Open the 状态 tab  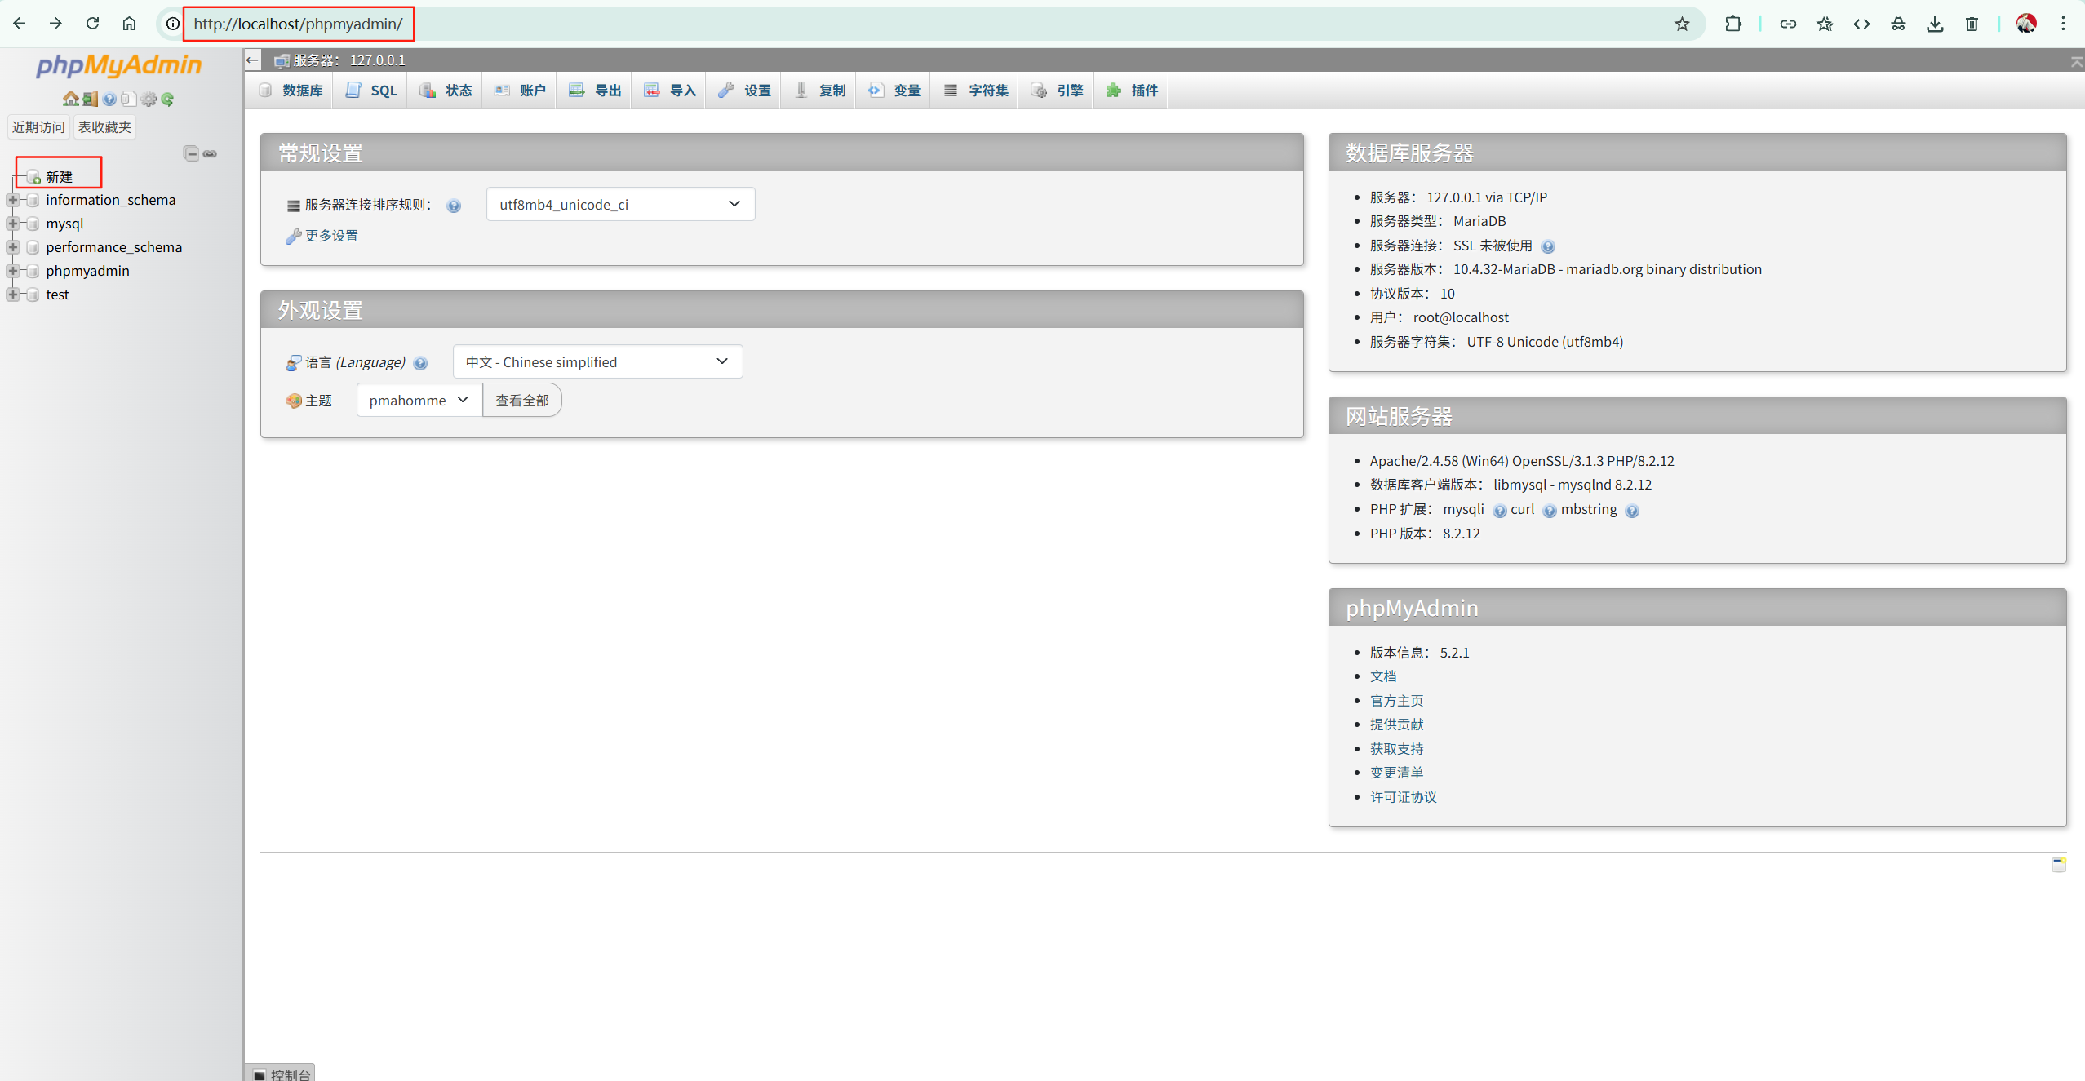point(446,91)
